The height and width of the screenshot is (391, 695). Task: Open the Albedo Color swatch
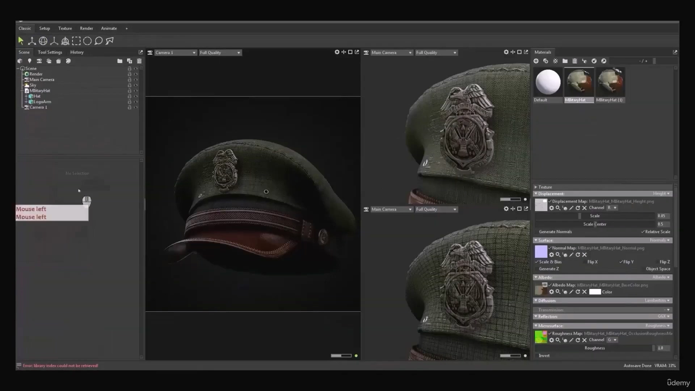coord(595,292)
